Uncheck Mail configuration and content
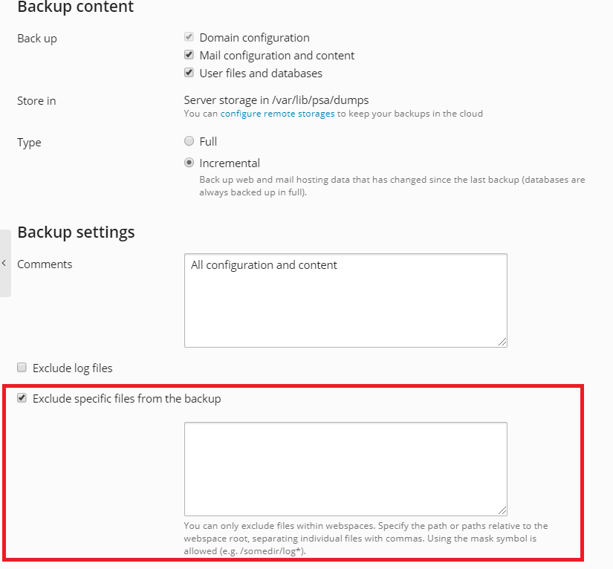Viewport: 613px width, 569px height. (189, 55)
